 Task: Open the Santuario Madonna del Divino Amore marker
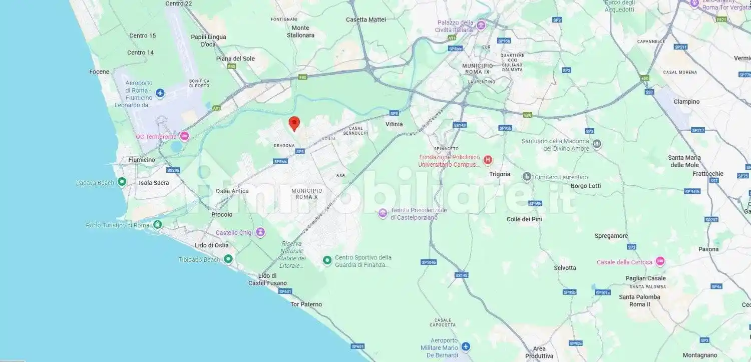click(x=597, y=144)
